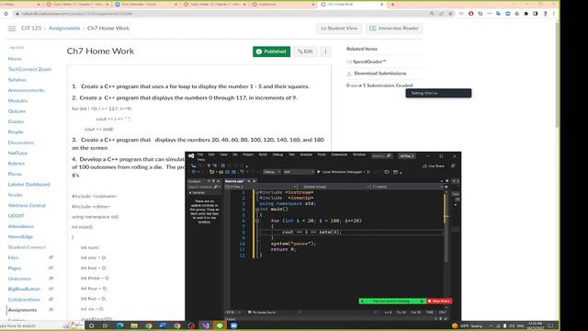The image size is (588, 331).
Task: Collapse the for loop code block
Action: click(x=257, y=221)
